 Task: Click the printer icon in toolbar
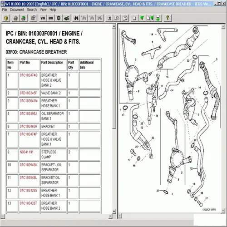pyautogui.click(x=15, y=18)
